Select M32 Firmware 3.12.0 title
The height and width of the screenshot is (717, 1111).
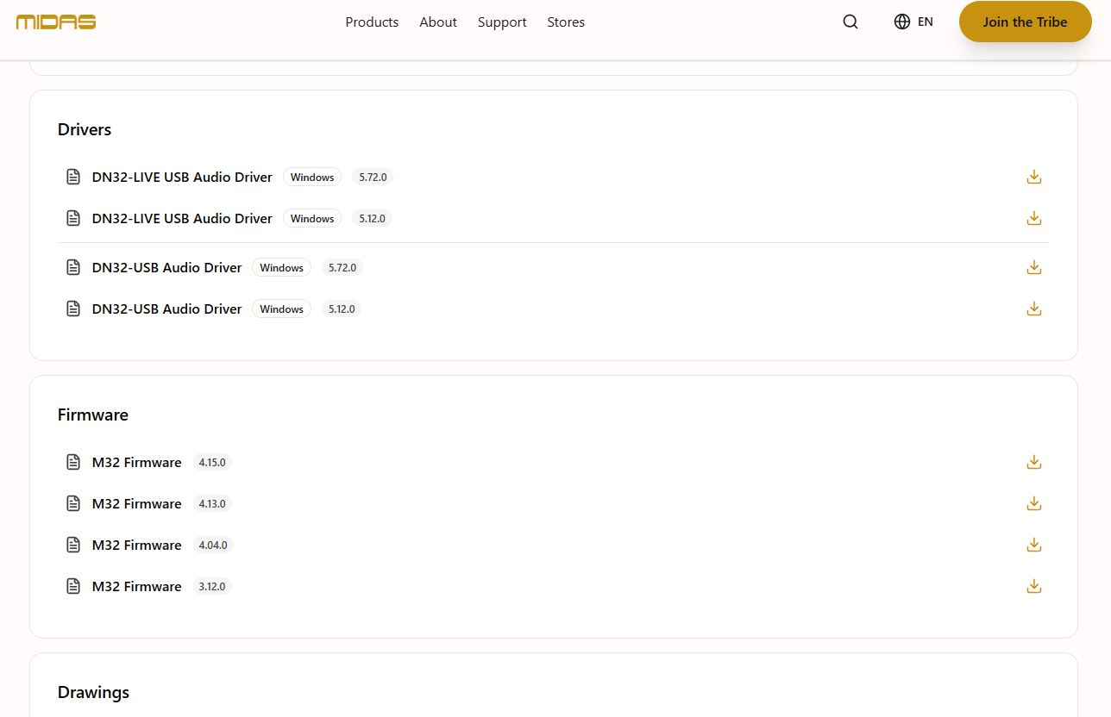pos(137,586)
